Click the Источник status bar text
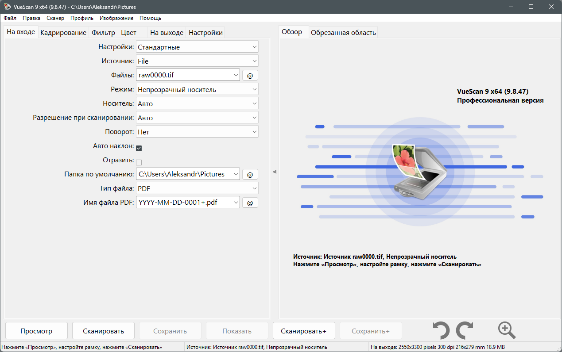The image size is (562, 352). (x=257, y=347)
